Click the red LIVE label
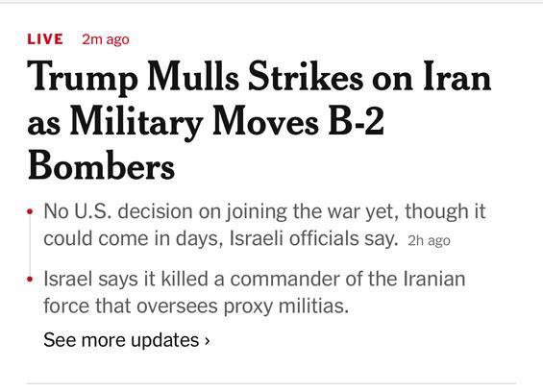The width and height of the screenshot is (543, 392). click(45, 39)
